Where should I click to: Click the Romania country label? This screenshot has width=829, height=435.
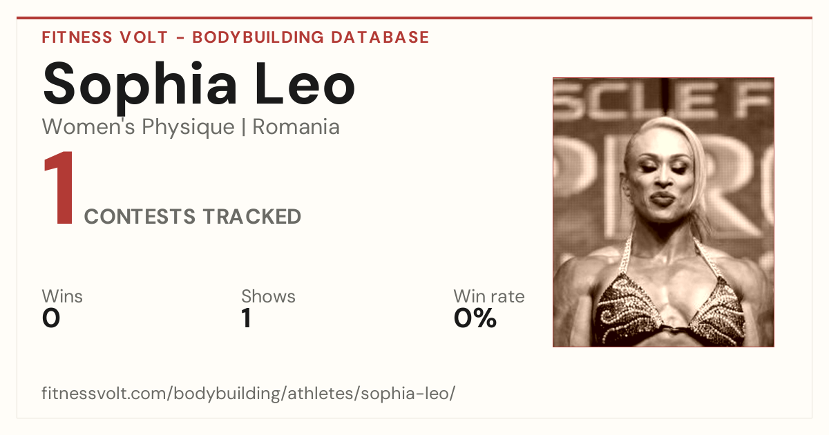296,127
